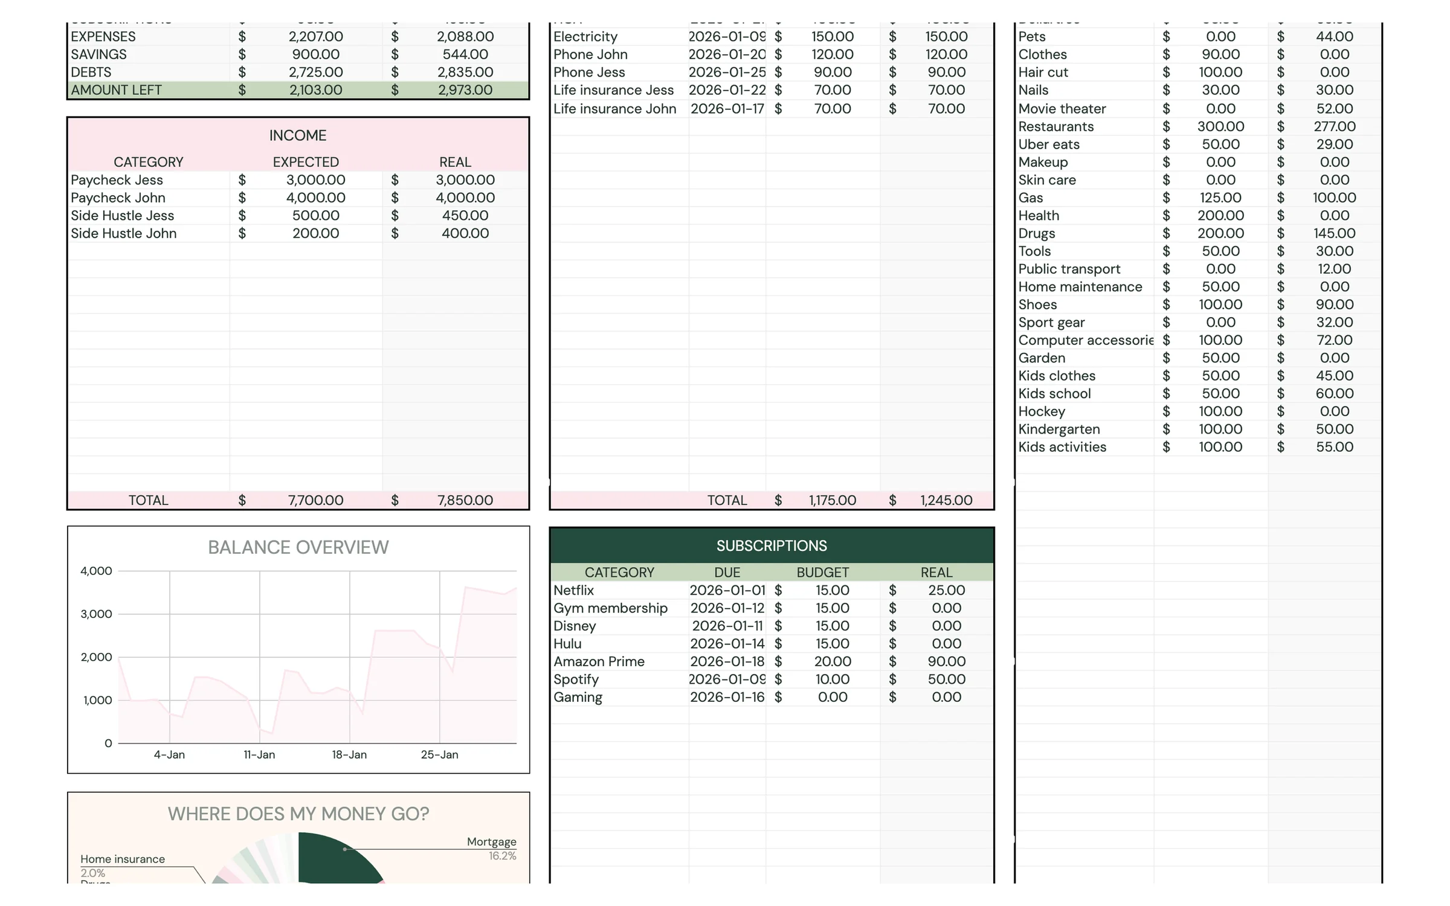Select the expected income total 7,700.00

tap(315, 500)
